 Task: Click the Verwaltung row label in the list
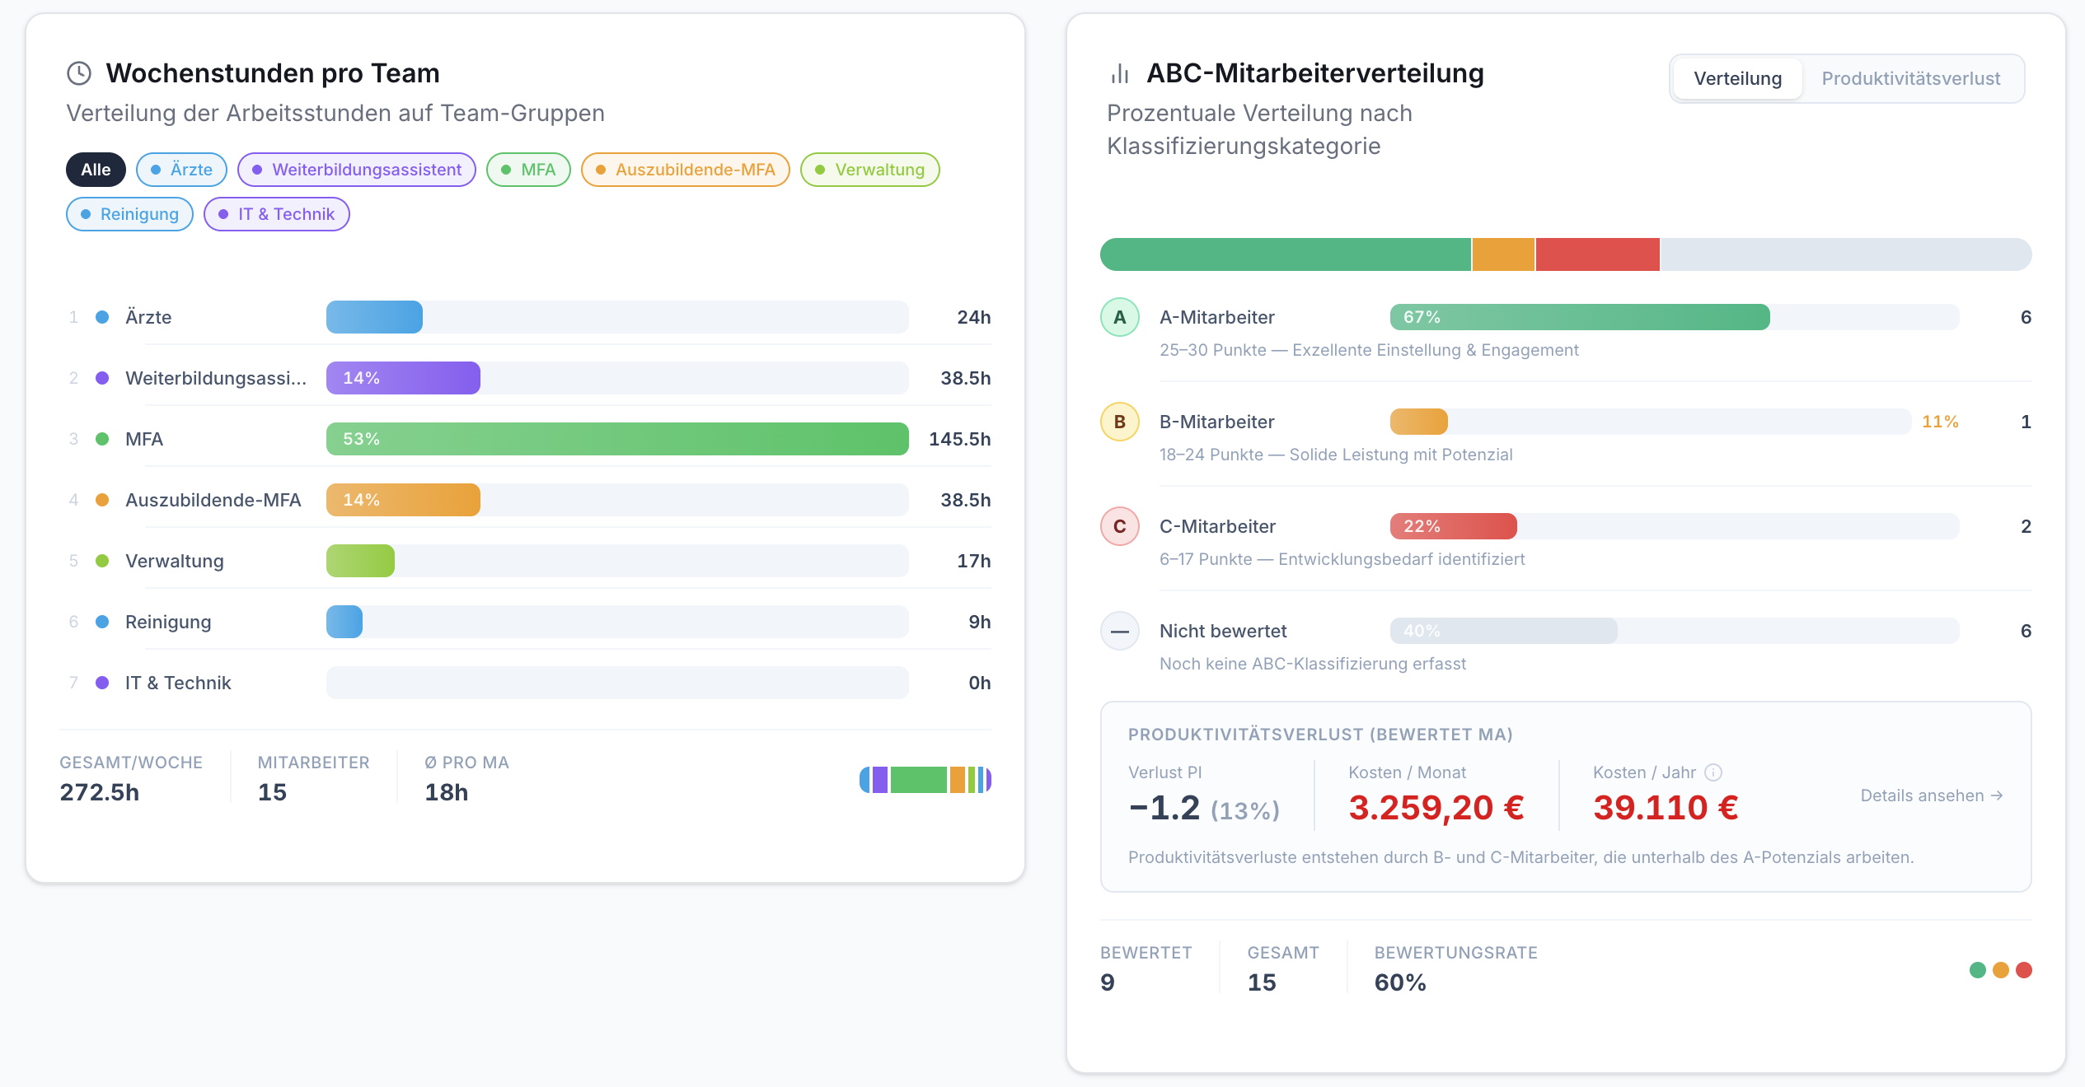[175, 561]
